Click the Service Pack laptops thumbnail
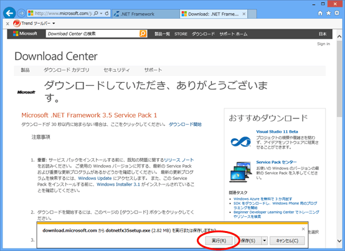This screenshot has height=251, width=345. (x=240, y=172)
